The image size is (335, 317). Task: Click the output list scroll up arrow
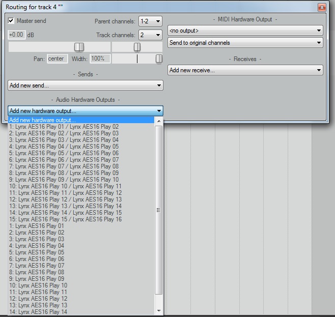point(159,121)
